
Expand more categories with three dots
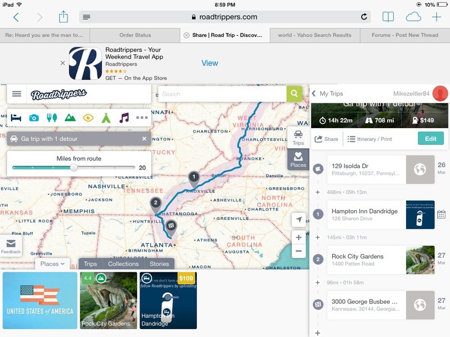pyautogui.click(x=142, y=117)
